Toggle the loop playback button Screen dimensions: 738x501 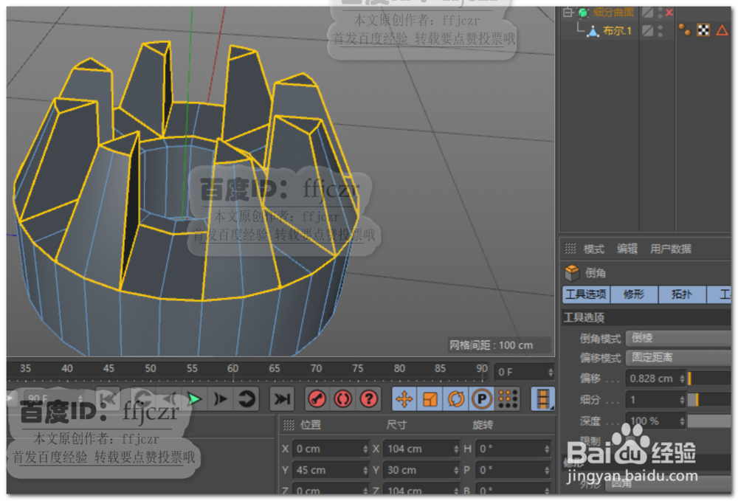(246, 399)
